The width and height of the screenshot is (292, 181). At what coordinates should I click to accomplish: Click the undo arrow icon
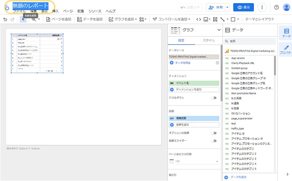(5, 19)
